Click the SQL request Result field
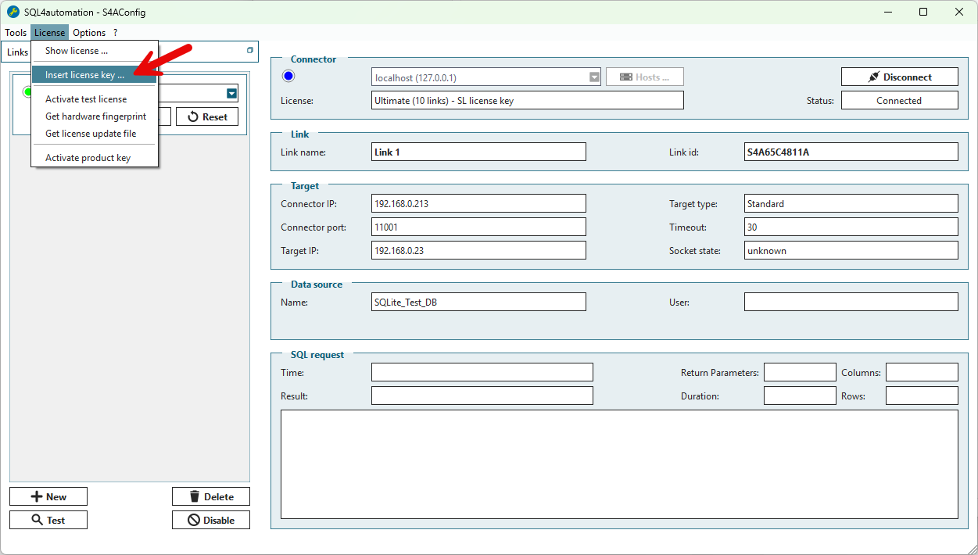The height and width of the screenshot is (555, 978). 482,396
